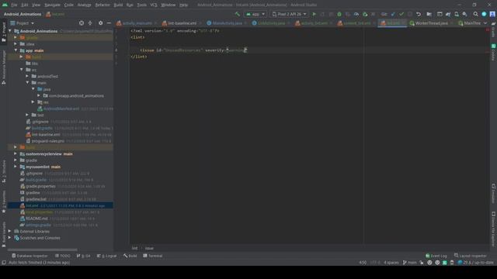Open Project panel settings gear
Viewport: 497px width, 279px height.
pos(100,23)
